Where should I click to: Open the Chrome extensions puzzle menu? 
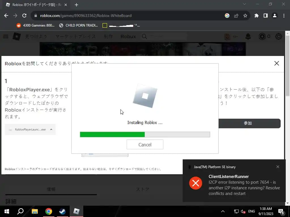pos(256,16)
